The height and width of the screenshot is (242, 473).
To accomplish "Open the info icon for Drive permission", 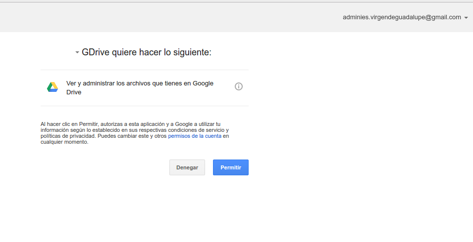I will [239, 86].
